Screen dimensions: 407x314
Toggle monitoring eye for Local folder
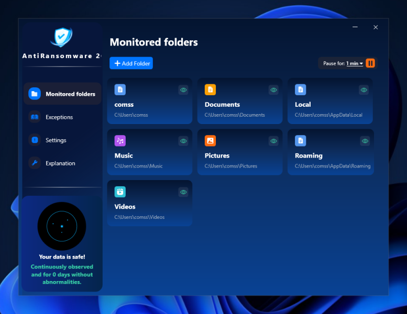pos(364,90)
